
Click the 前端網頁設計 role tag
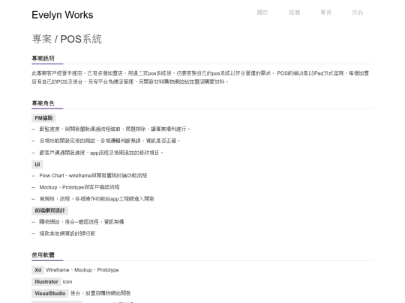pos(49,210)
